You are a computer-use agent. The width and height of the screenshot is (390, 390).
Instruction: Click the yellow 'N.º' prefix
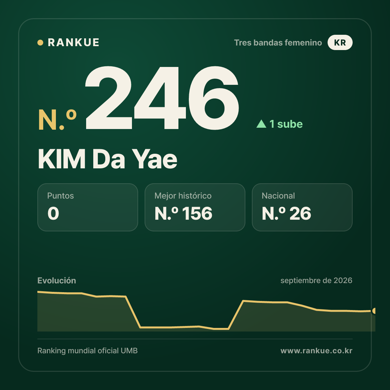(x=58, y=120)
